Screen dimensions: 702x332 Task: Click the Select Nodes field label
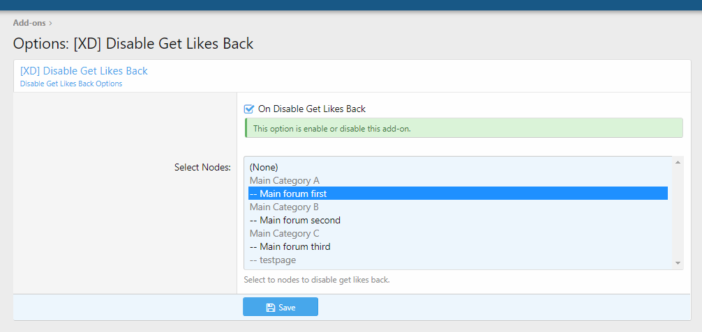202,167
